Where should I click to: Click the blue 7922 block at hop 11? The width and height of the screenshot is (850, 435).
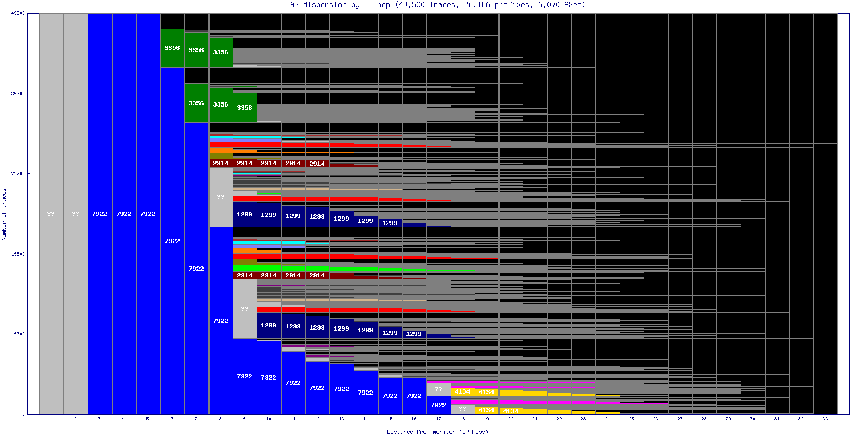[293, 383]
